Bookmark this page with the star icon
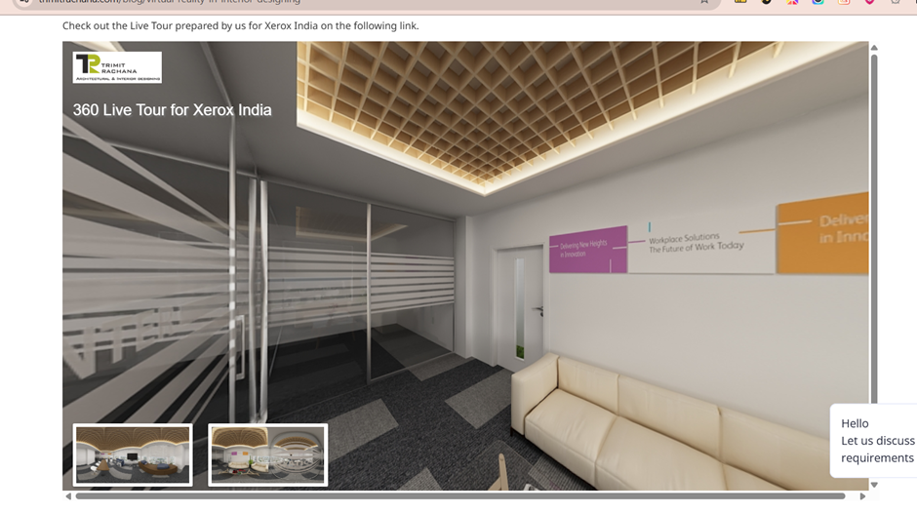Viewport: 917px width, 513px height. (x=704, y=2)
